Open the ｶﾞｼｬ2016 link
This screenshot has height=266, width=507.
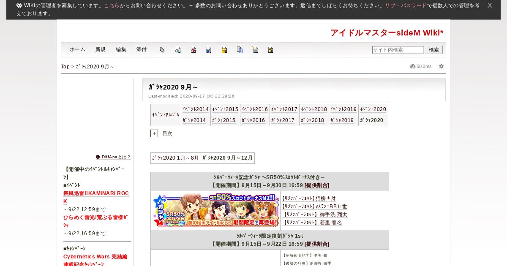253,120
